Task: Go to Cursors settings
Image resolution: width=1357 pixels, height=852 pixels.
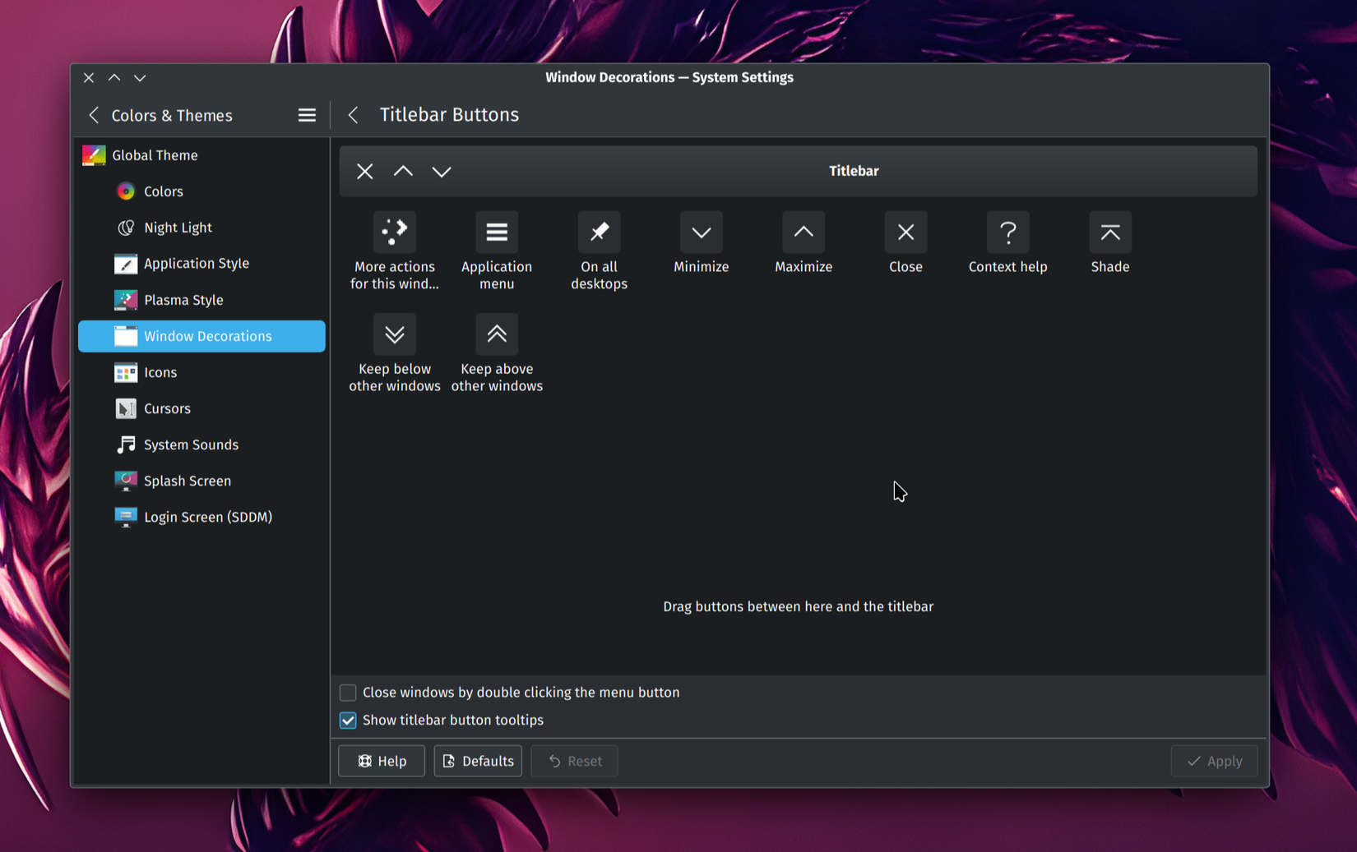Action: 201,408
